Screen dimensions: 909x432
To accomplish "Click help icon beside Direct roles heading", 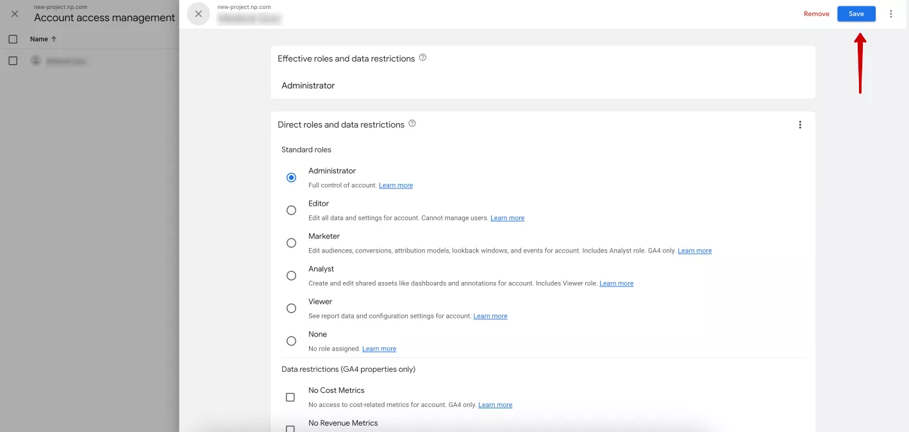I will (412, 124).
